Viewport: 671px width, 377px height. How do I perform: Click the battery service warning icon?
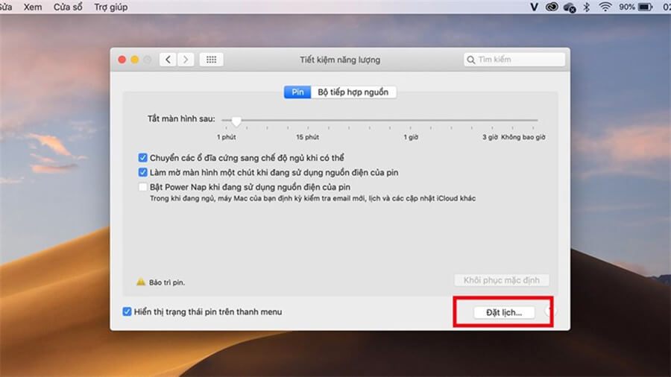point(141,282)
